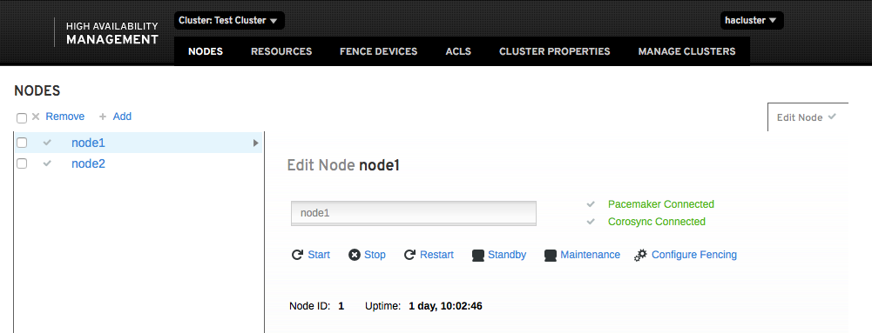The width and height of the screenshot is (872, 333).
Task: Click the Configure Fencing link
Action: click(694, 255)
